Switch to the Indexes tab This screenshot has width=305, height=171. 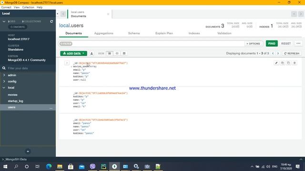click(194, 33)
